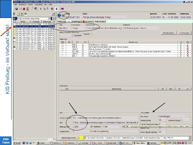The height and width of the screenshot is (145, 193).
Task: Switch to the Fallinformation tab
Action: (100, 21)
